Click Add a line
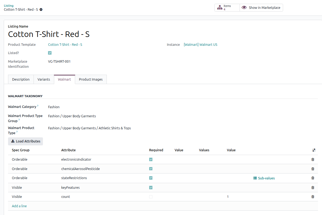The width and height of the screenshot is (322, 215). [19, 206]
